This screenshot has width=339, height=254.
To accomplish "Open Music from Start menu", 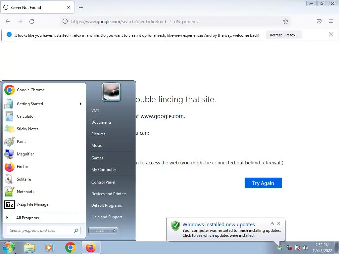I will click(96, 146).
